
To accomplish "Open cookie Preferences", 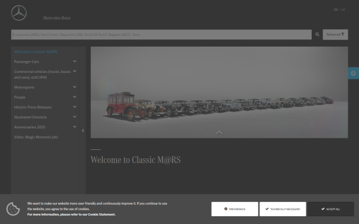I will 235,209.
